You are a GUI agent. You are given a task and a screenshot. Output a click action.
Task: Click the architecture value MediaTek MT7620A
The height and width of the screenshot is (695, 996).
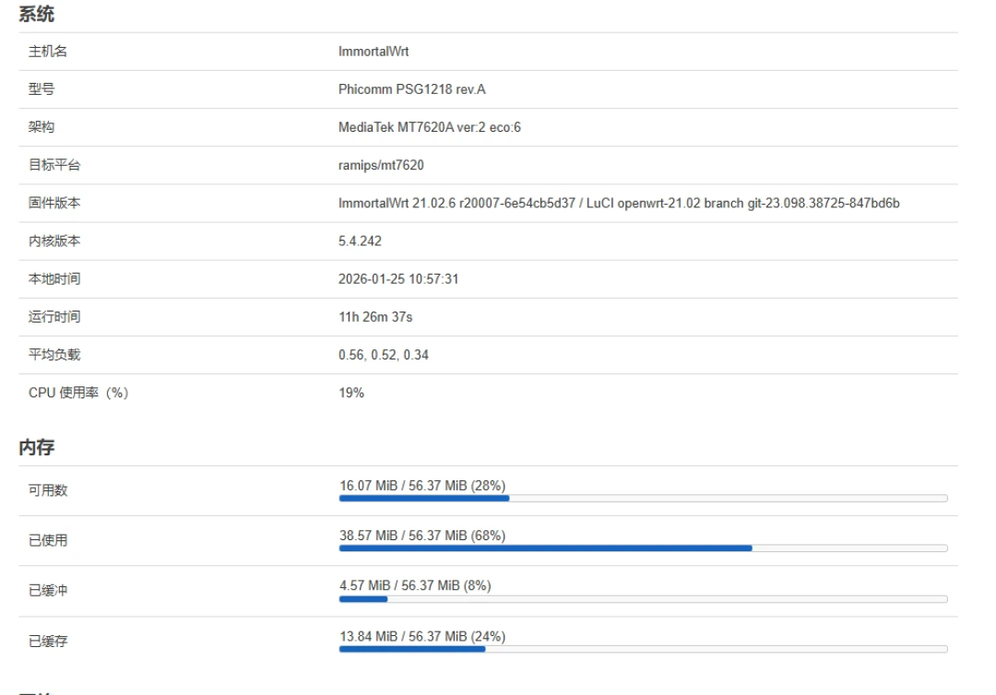point(430,127)
